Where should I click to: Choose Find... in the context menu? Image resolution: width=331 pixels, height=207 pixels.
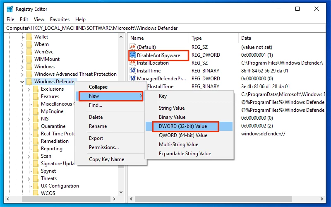[x=111, y=105]
